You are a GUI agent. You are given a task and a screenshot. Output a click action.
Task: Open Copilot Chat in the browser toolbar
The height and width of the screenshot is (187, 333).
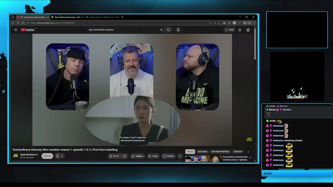pyautogui.click(x=247, y=23)
